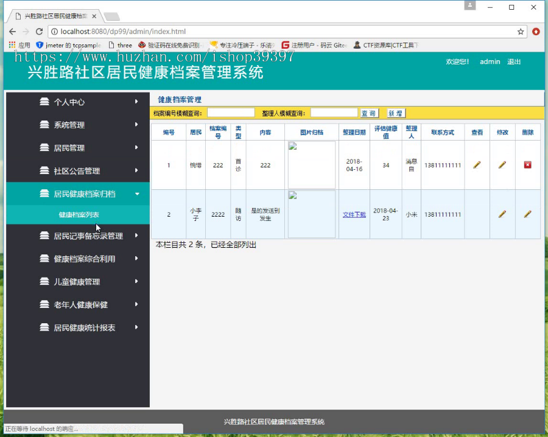This screenshot has height=437, width=548.
Task: Download the file via 文件下载 link
Action: pos(354,214)
